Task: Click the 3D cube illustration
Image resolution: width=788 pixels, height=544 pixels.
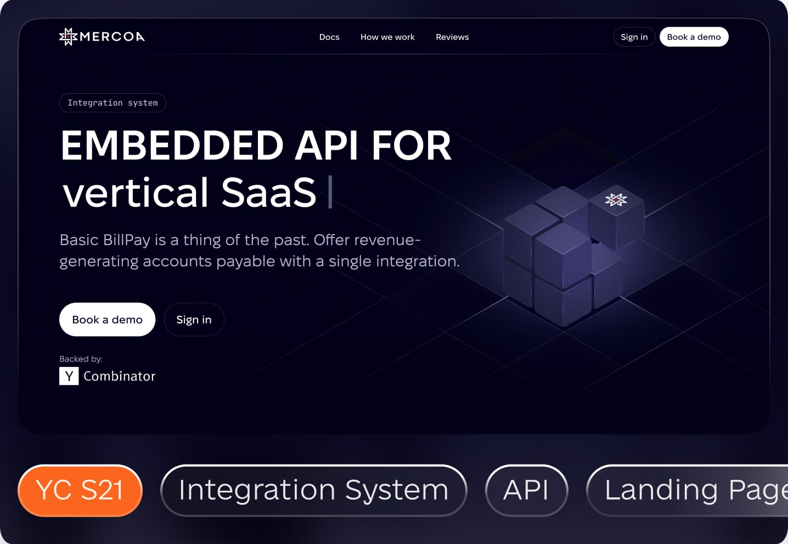Action: (x=573, y=255)
